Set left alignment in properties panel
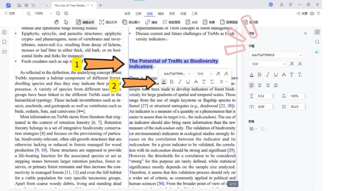The width and height of the screenshot is (341, 191). pyautogui.click(x=251, y=85)
